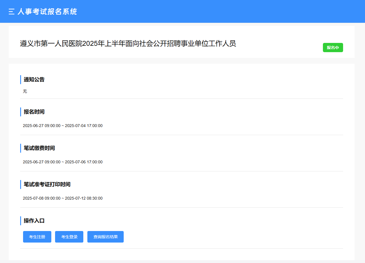
Task: Click the registration start time 2025-06-27 under 报名时间
Action: coord(42,126)
